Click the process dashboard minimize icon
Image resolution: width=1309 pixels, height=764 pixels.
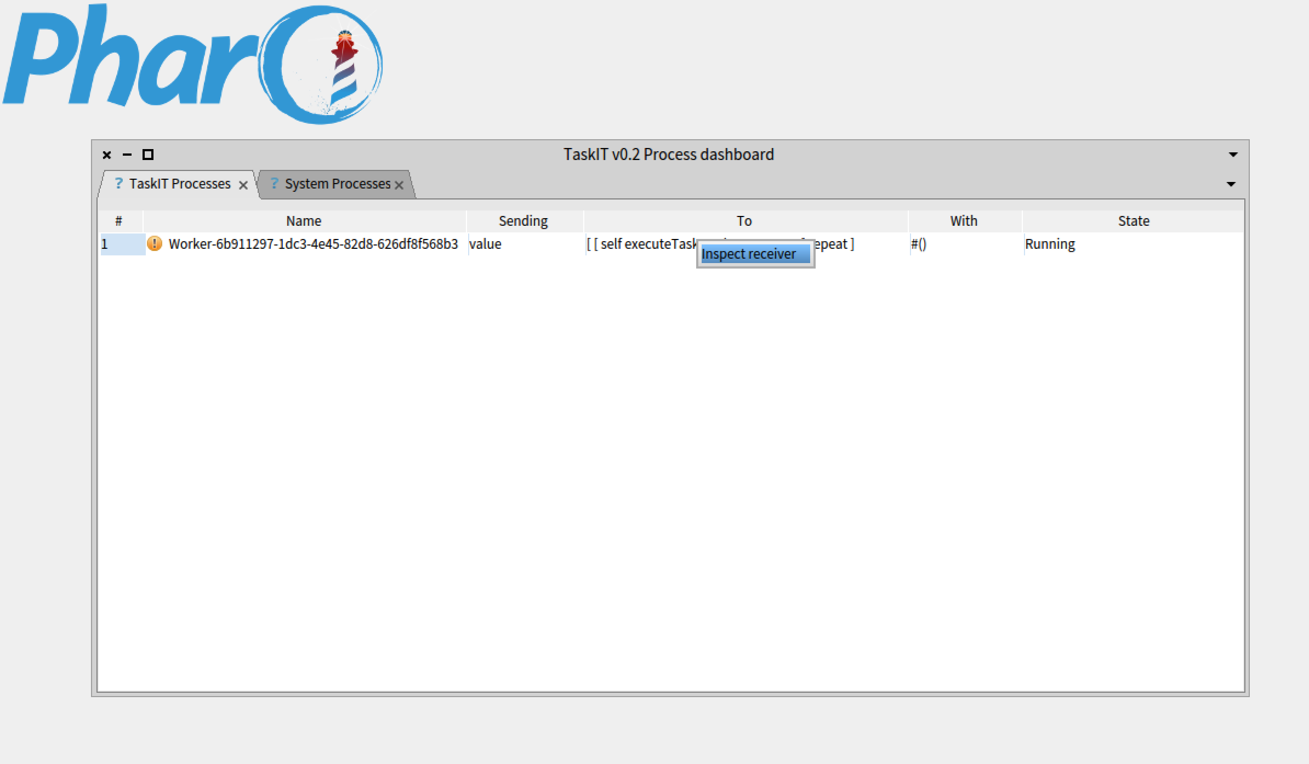tap(127, 153)
